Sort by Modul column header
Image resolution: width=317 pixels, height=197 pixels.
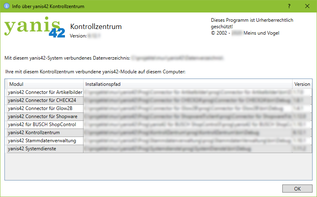[45, 84]
